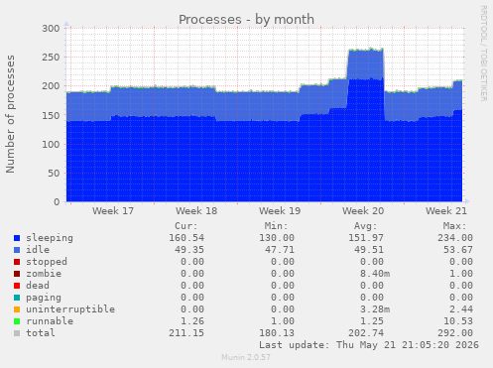The image size is (493, 368).
Task: Click zombie average value 8.40m
Action: point(375,274)
